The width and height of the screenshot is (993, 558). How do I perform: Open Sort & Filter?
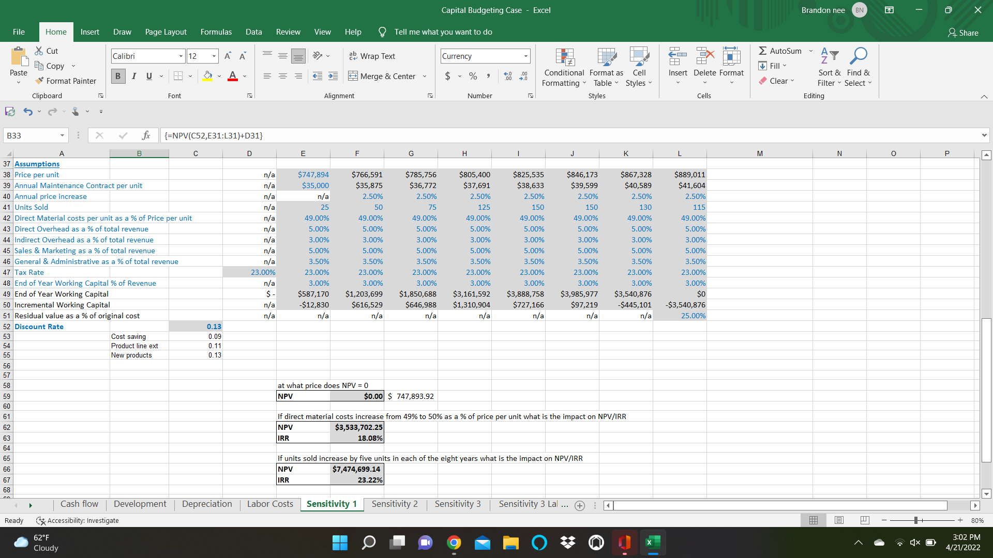point(828,67)
